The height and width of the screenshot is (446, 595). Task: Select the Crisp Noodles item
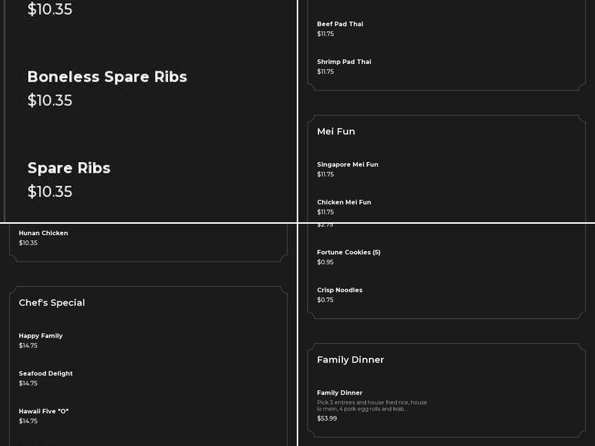point(339,291)
